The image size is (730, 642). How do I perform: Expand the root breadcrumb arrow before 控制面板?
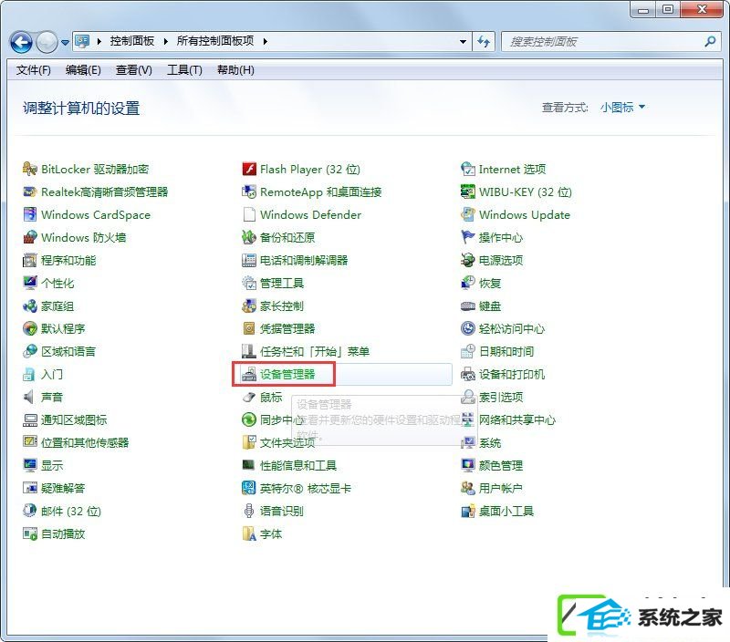[x=99, y=41]
